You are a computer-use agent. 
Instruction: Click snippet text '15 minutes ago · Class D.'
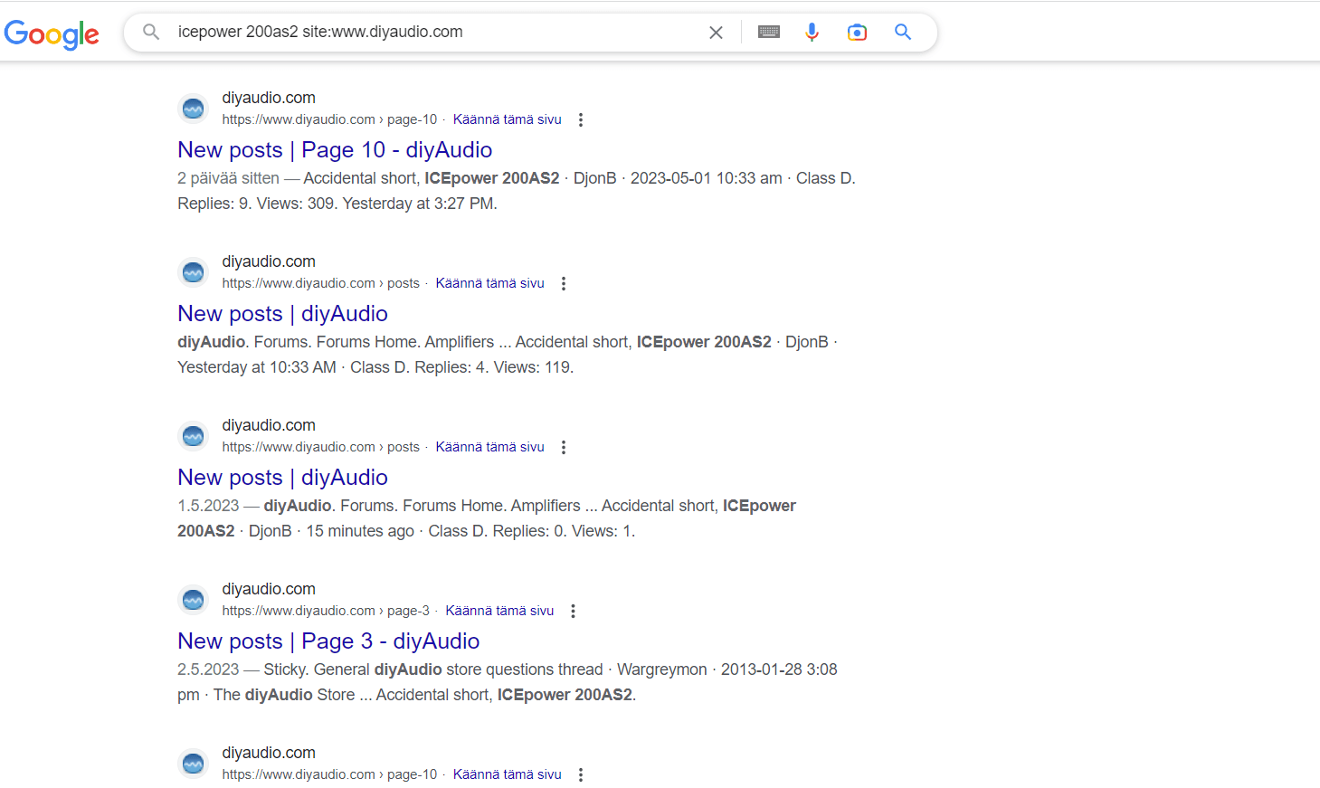(397, 531)
